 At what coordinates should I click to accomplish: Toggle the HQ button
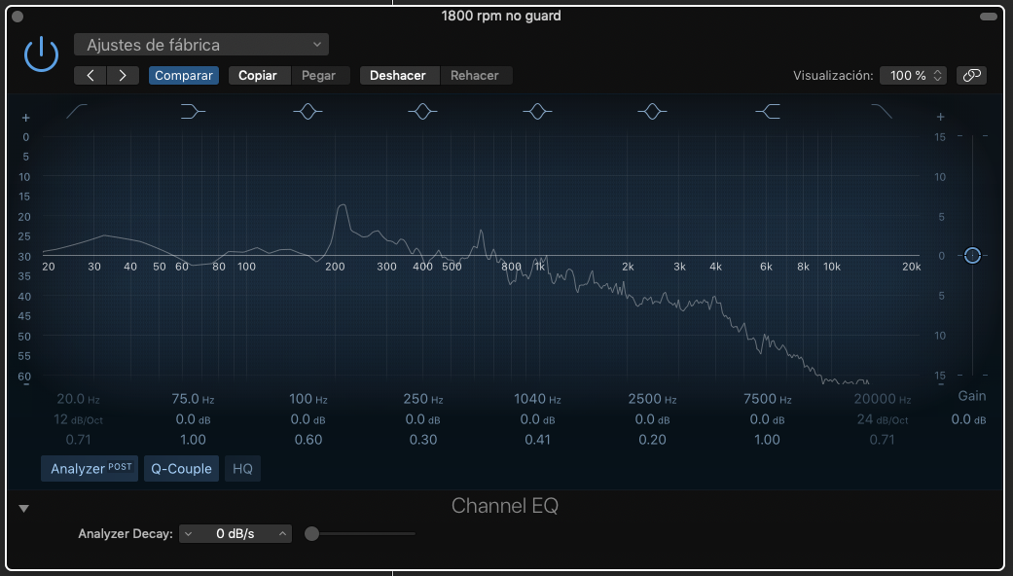242,468
